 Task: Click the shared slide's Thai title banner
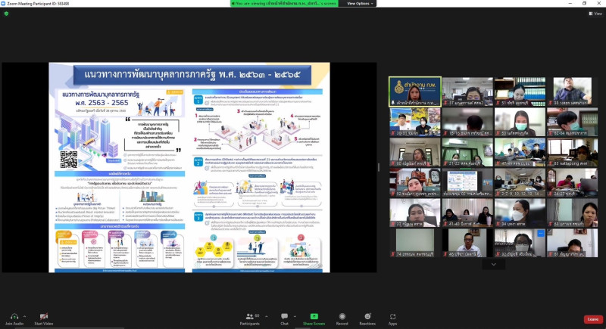tap(192, 74)
